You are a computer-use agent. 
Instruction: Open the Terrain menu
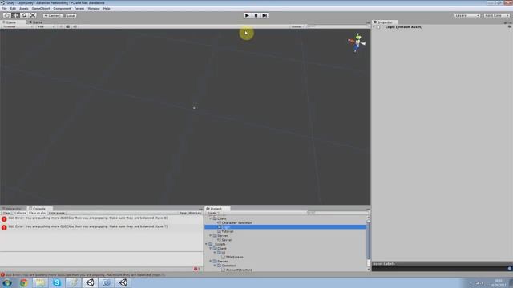(x=79, y=9)
